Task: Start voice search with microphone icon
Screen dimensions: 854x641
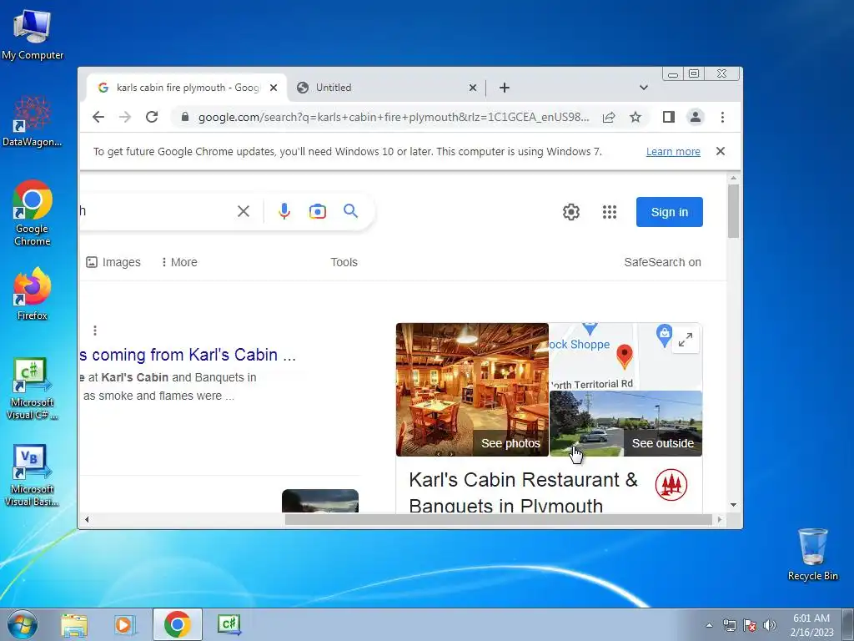Action: 284,211
